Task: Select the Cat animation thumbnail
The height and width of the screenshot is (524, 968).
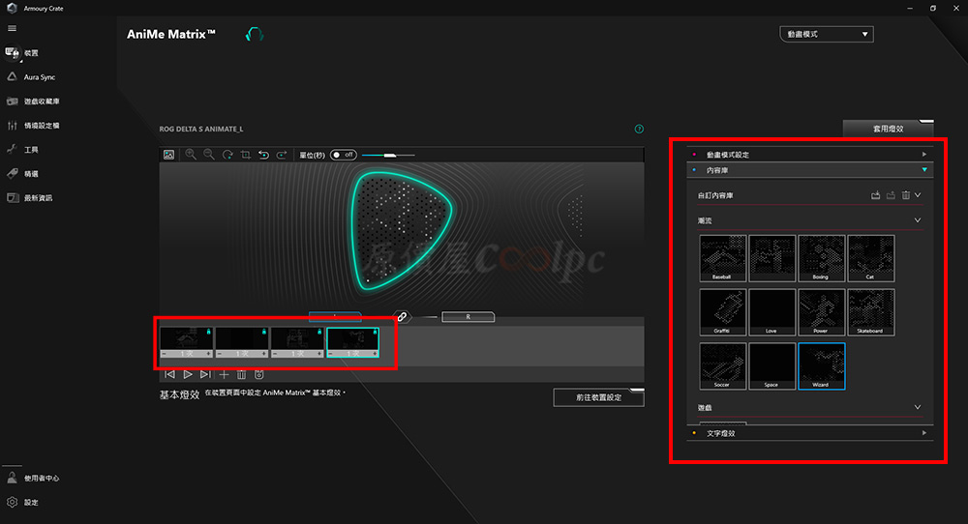Action: [870, 258]
